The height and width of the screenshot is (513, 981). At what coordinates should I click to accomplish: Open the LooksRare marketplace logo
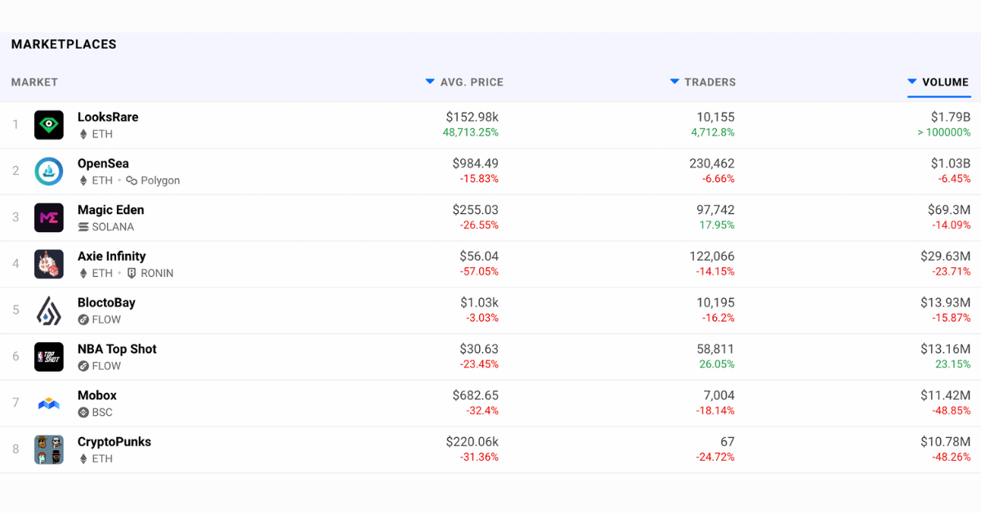coord(49,125)
